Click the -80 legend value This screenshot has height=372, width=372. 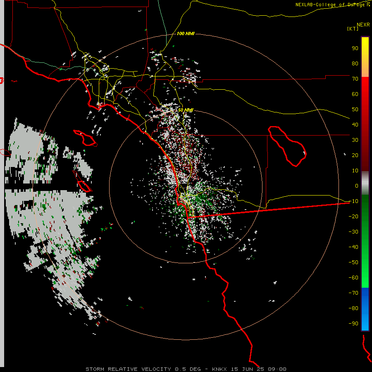pos(353,308)
